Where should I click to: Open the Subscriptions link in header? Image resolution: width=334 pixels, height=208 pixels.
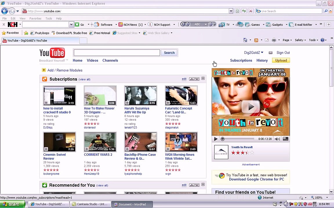[241, 60]
